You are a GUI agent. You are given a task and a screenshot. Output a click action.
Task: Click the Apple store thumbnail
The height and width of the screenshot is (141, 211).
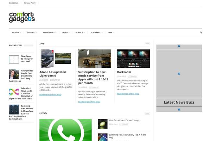[95, 59]
